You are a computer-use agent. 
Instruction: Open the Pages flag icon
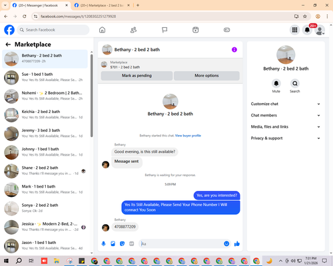pyautogui.click(x=165, y=30)
